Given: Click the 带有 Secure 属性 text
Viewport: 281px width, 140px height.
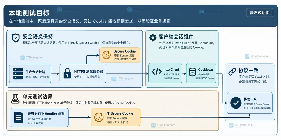Looking at the screenshot, I should 124,56.
